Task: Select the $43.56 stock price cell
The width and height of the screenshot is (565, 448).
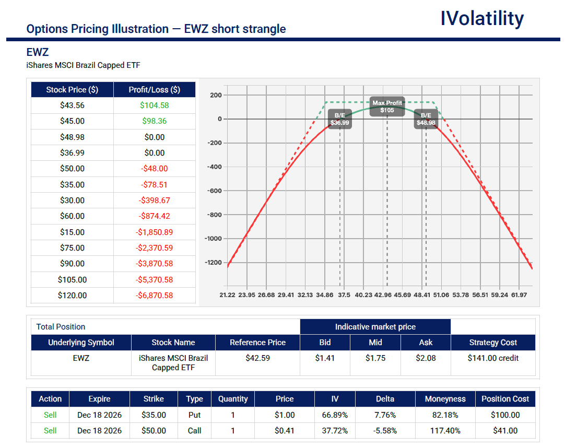Action: click(x=72, y=105)
